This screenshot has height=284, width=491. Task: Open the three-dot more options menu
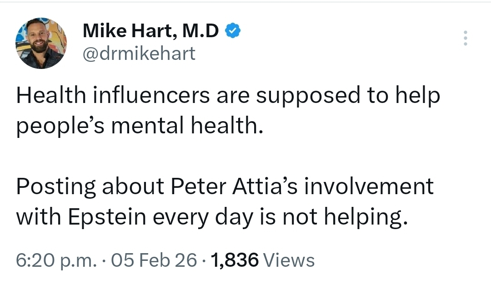(465, 38)
